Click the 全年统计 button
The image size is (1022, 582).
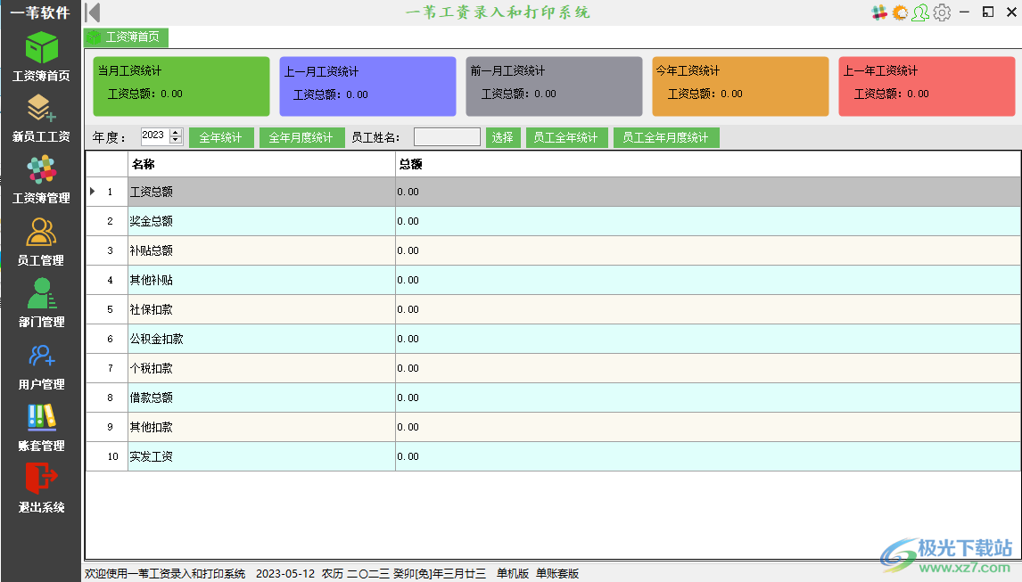[x=221, y=137]
